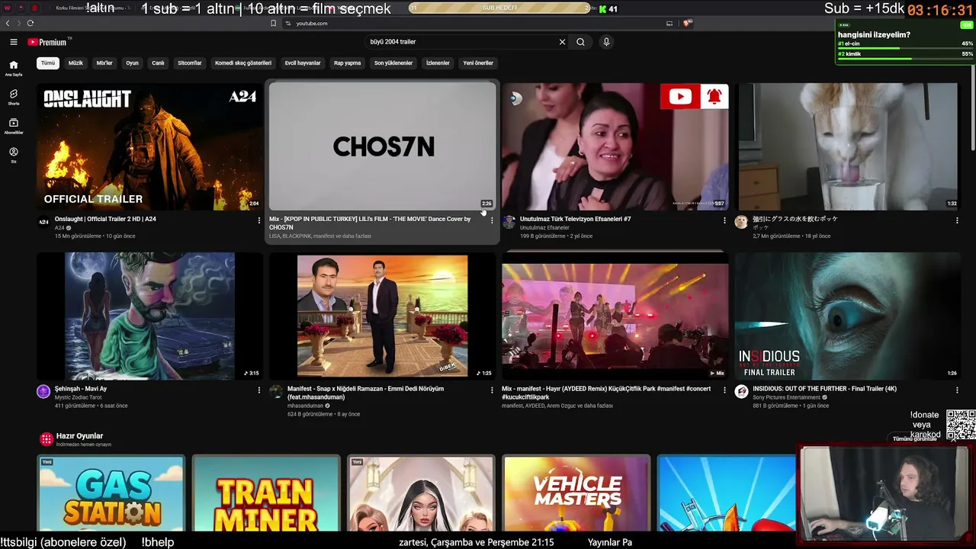Filter by Evcil hayvanlar chip
The height and width of the screenshot is (549, 976).
303,63
